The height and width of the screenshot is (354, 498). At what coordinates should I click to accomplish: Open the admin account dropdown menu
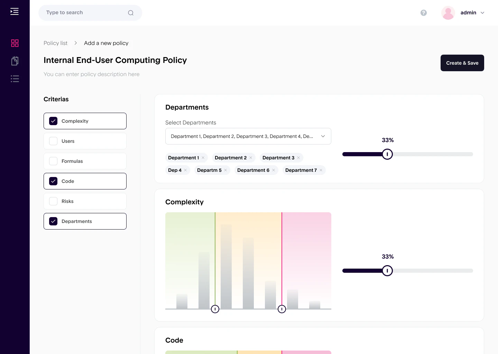coord(483,13)
